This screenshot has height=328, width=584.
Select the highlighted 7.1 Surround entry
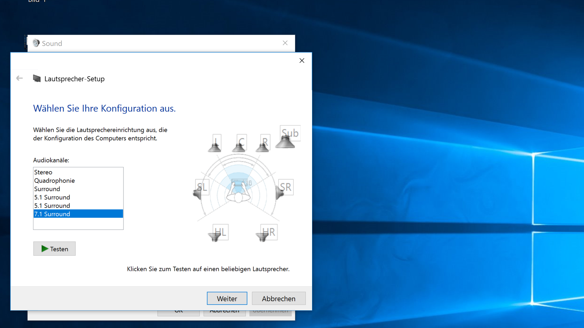[x=78, y=214]
